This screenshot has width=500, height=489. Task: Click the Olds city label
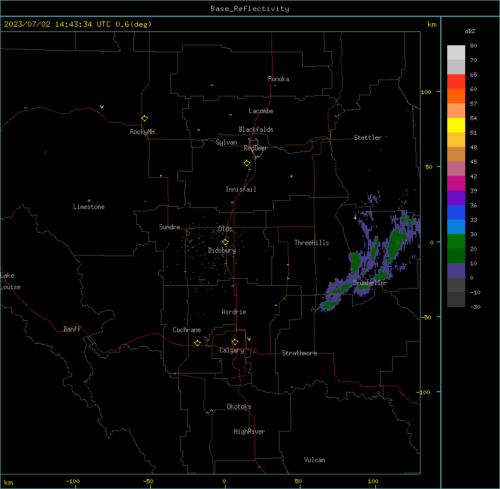pyautogui.click(x=225, y=229)
